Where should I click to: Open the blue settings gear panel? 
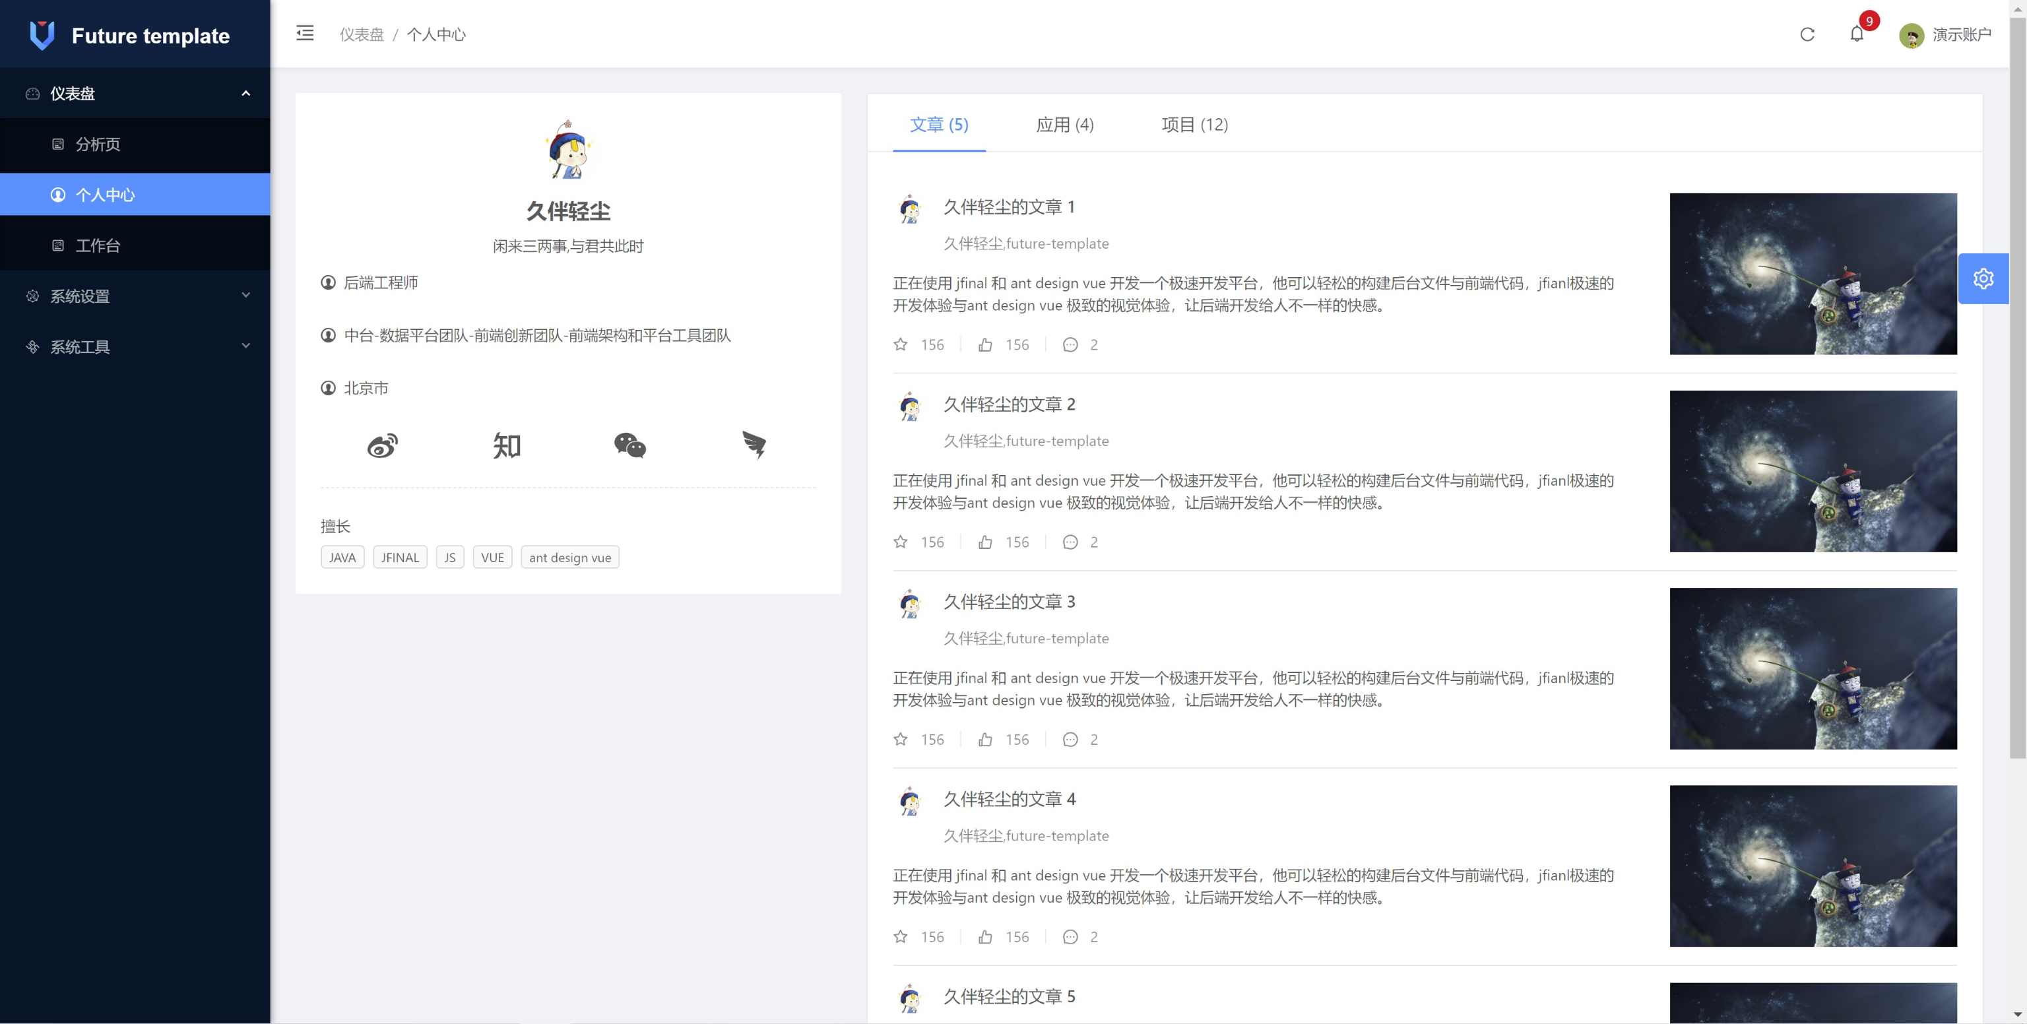1983,278
